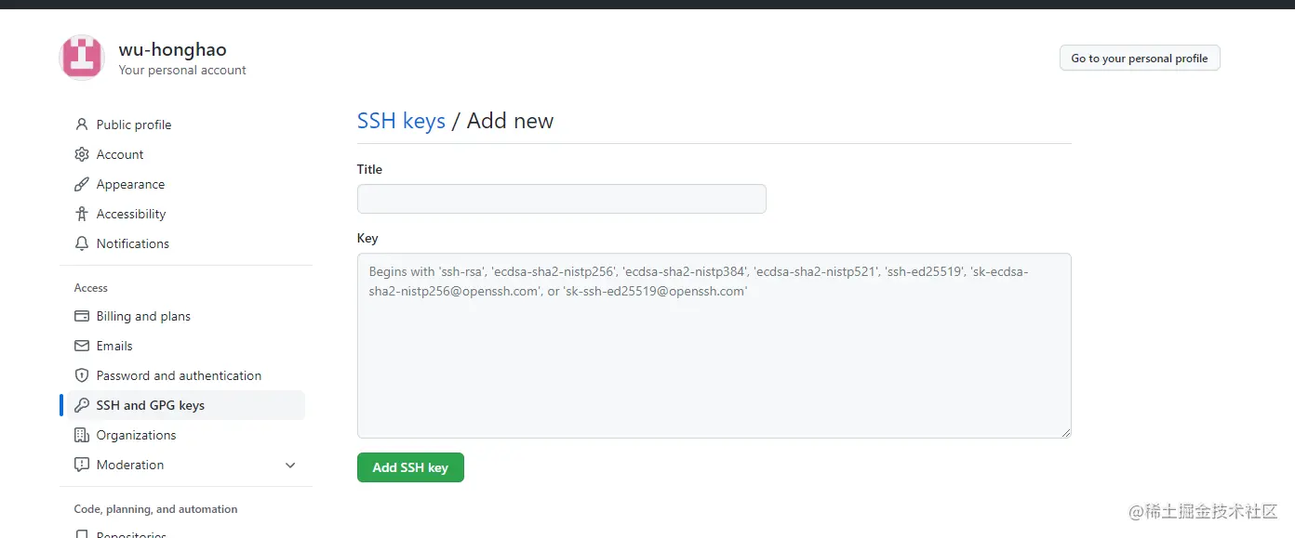Click the Notifications bell icon
Image resolution: width=1295 pixels, height=538 pixels.
pyautogui.click(x=82, y=243)
